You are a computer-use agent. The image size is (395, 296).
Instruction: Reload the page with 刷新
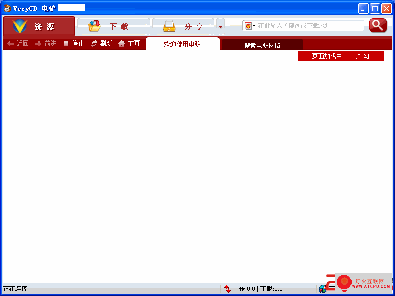pos(101,44)
